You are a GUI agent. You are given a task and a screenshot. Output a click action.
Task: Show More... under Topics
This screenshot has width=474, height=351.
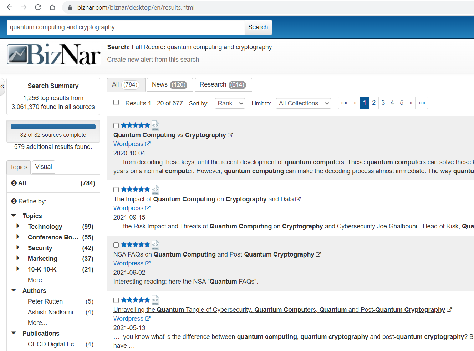[37, 280]
